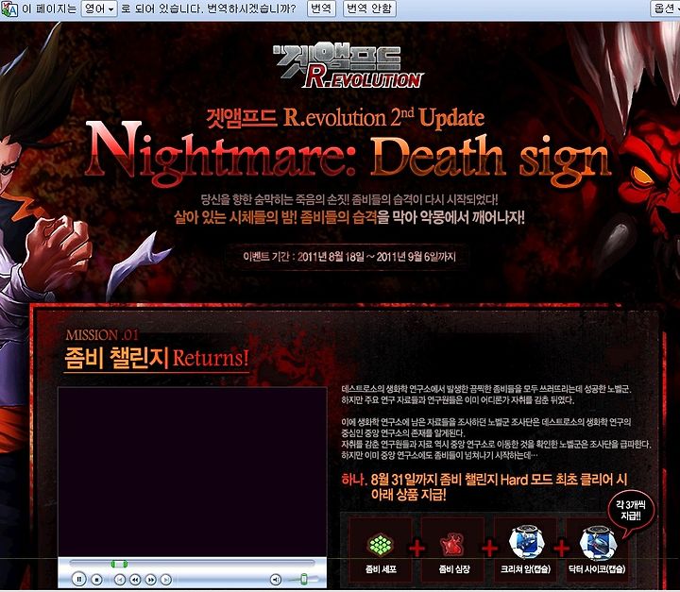680x592 pixels.
Task: Click the 닥터 사이코(캡슐) label text
Action: click(x=597, y=569)
